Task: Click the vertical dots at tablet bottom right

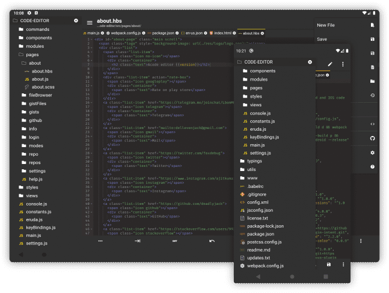Action: click(x=361, y=241)
